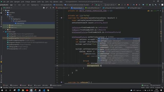Screen dimensions: 164x92
Task: Open the AVD Manager icon in toolbar
Action: (x=153, y=5)
